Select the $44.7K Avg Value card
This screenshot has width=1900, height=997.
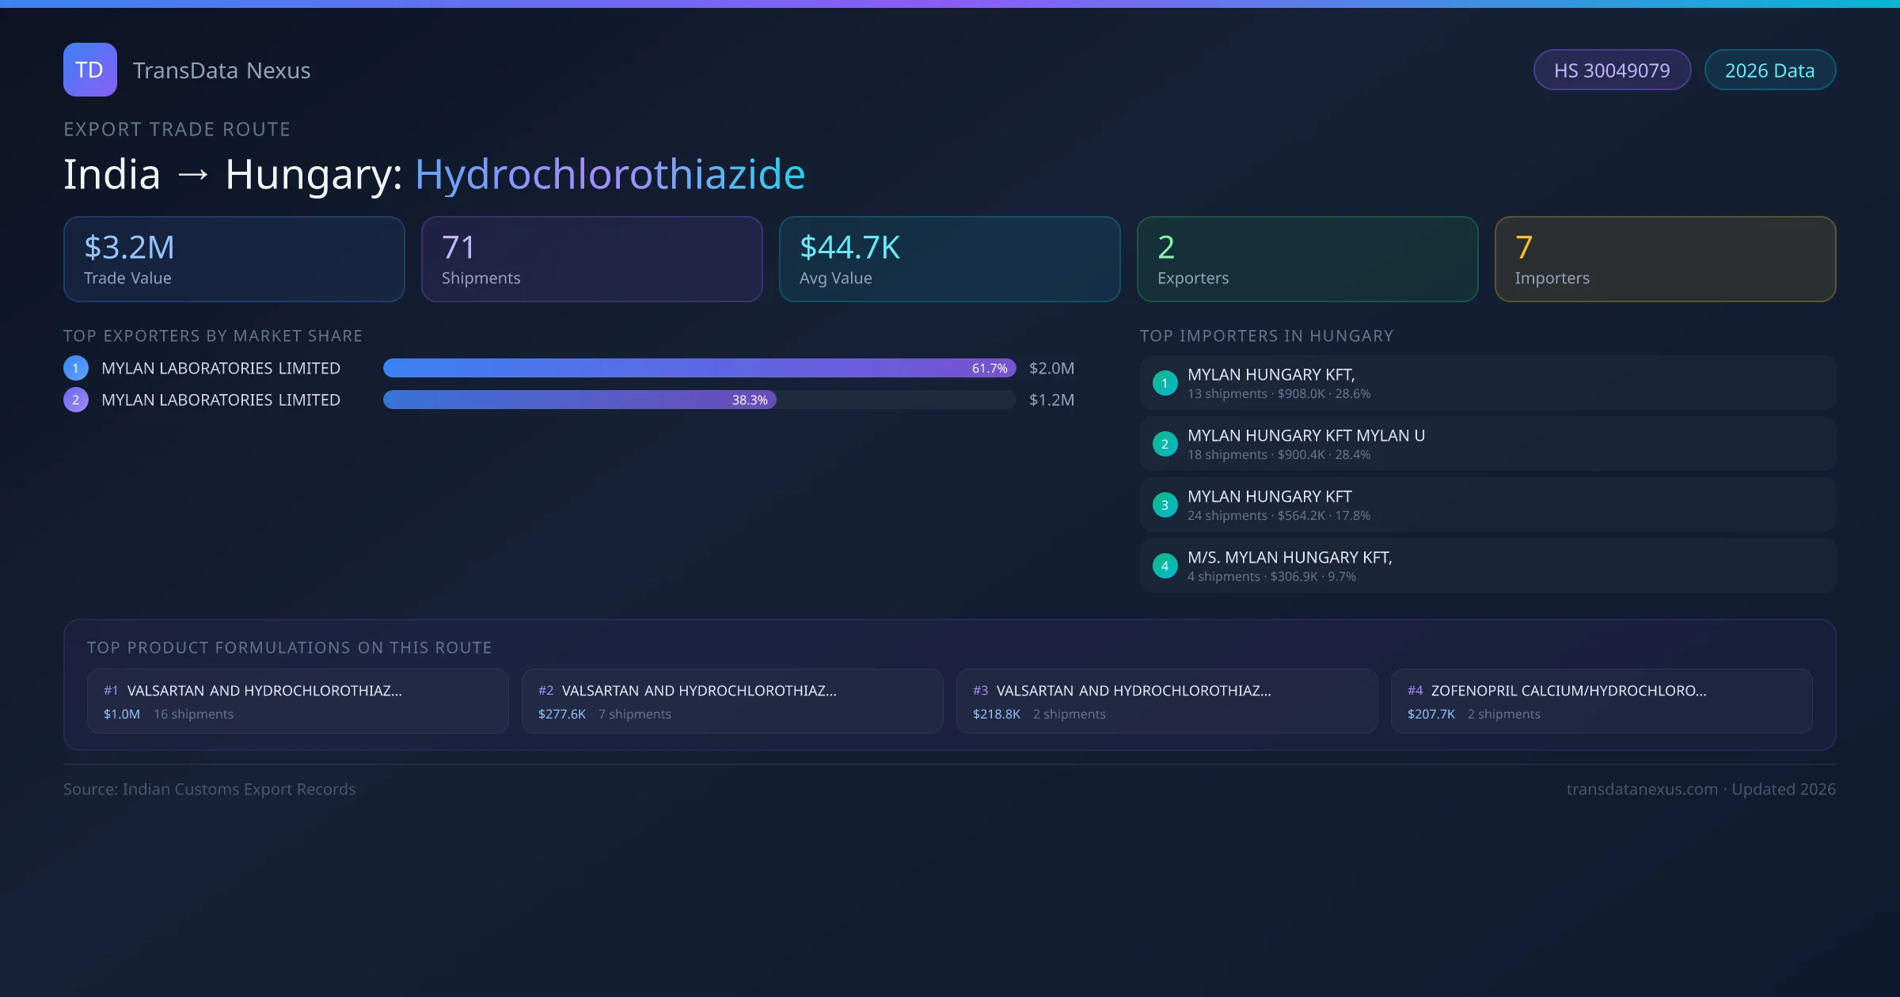click(x=949, y=259)
